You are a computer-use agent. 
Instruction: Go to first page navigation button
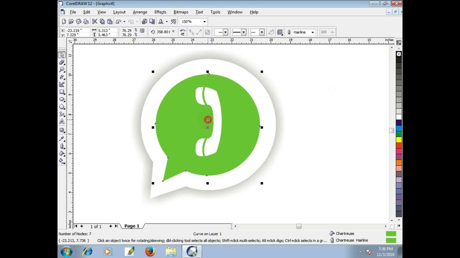pos(76,226)
